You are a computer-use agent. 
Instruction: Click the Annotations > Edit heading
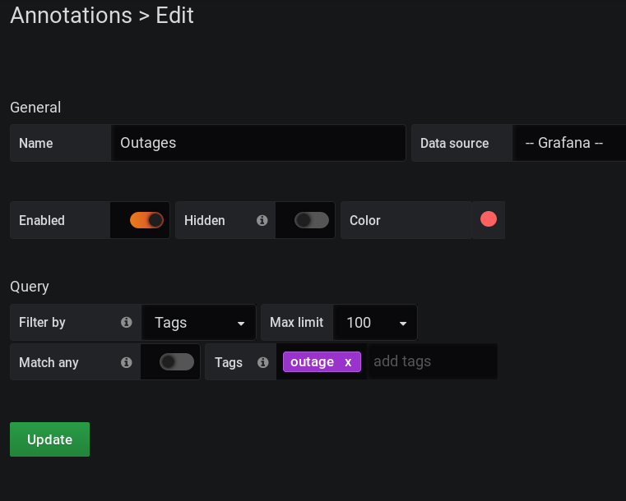102,16
